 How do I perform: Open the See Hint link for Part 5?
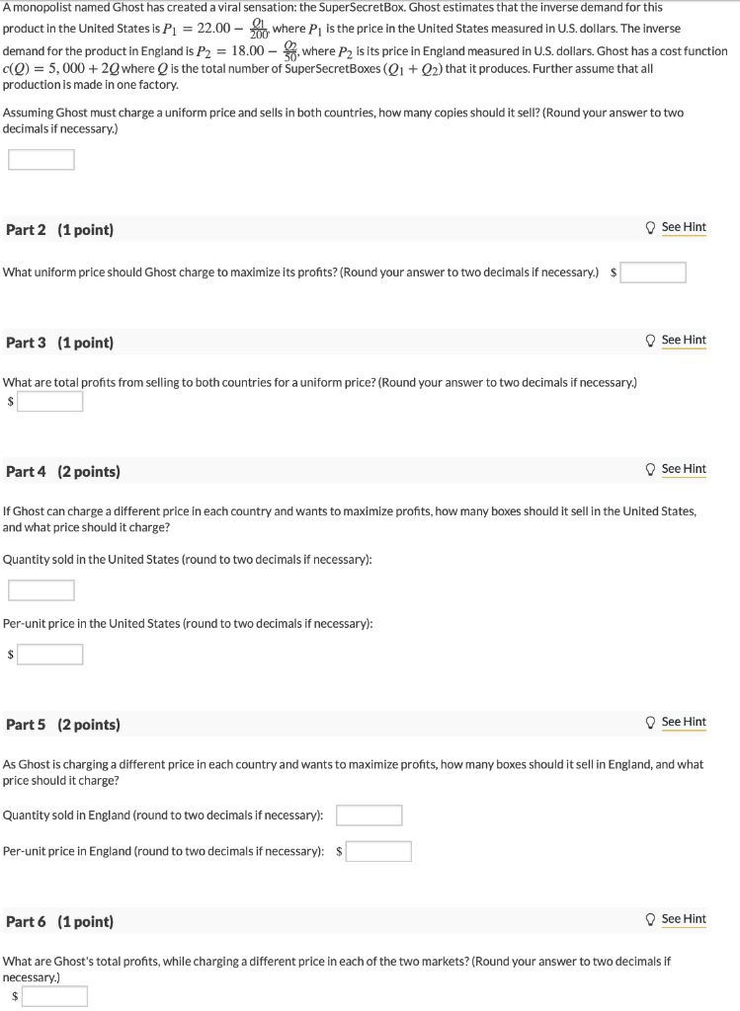point(684,722)
